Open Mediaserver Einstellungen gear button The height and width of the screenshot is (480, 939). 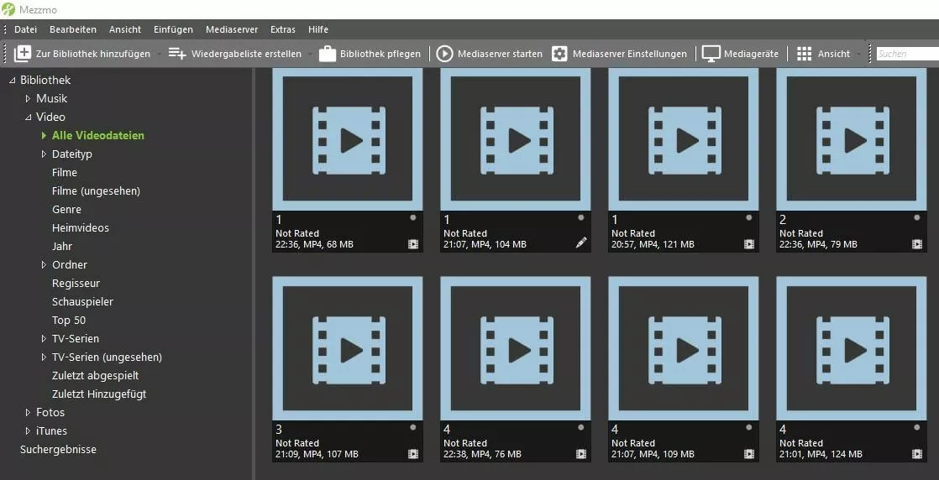619,54
